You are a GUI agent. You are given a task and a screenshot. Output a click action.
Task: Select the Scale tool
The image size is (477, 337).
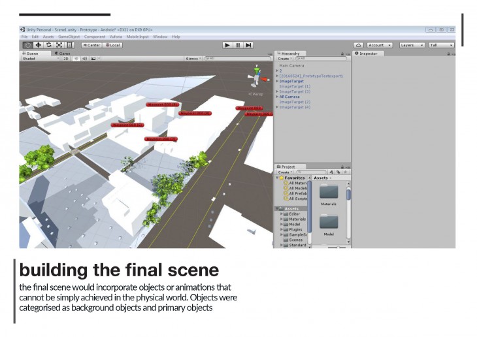click(59, 45)
